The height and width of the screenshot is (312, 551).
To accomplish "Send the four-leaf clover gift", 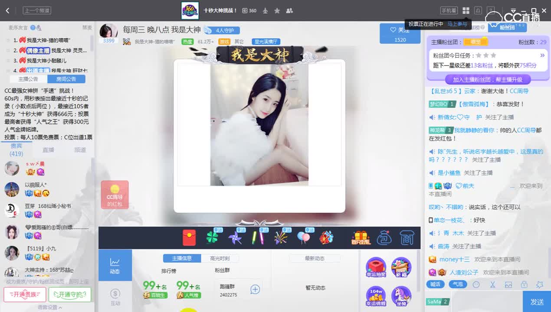I will click(x=212, y=237).
